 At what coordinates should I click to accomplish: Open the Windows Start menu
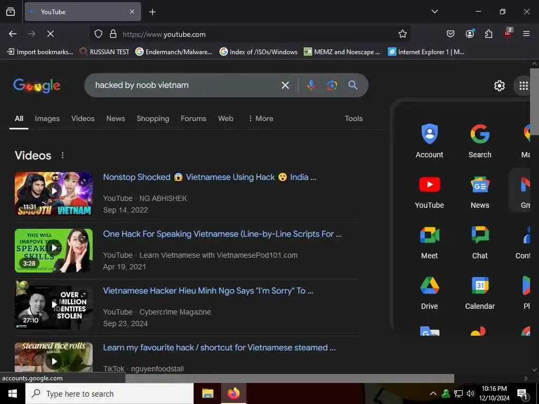click(x=13, y=393)
